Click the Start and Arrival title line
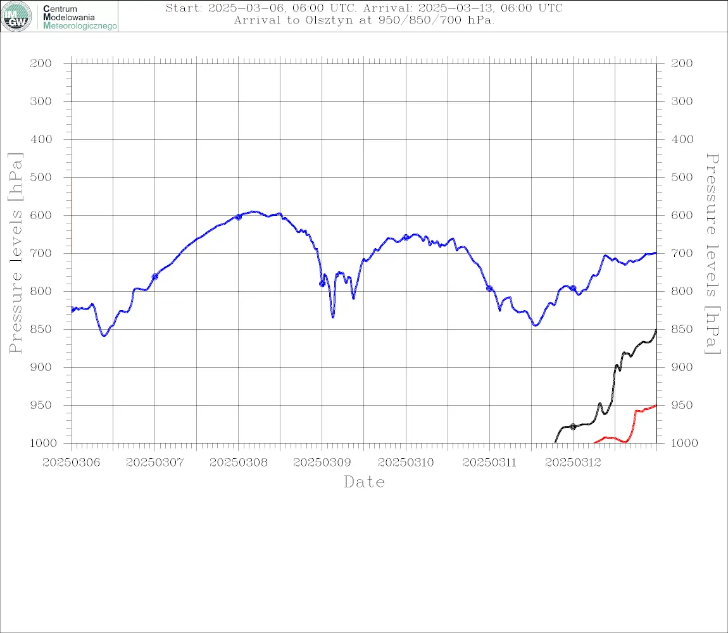The height and width of the screenshot is (633, 728). tap(364, 8)
